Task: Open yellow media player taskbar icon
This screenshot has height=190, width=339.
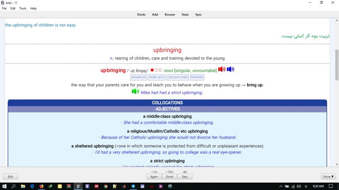Action: click(60, 186)
